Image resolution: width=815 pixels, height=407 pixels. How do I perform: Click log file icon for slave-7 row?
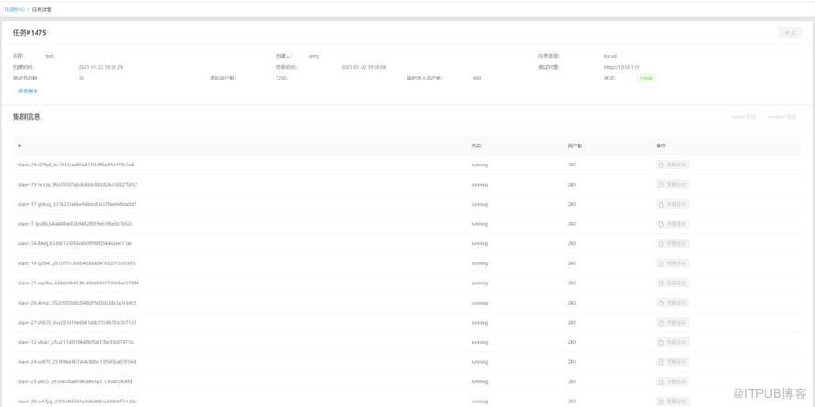click(661, 224)
